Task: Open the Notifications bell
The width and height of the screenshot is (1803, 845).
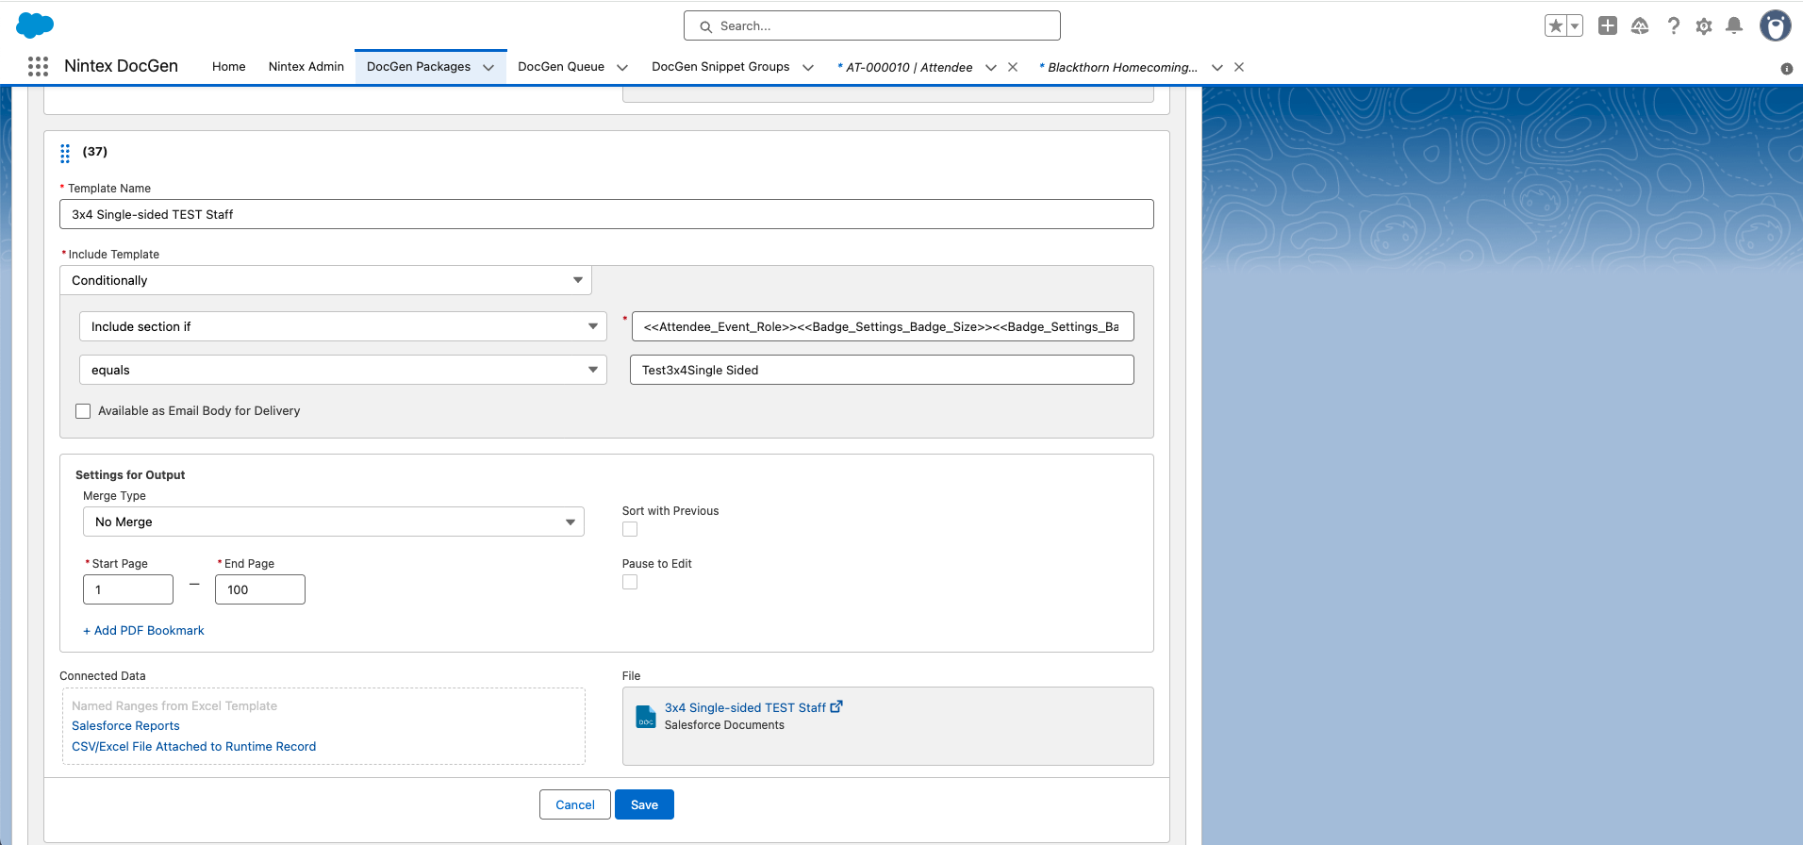Action: (1734, 26)
